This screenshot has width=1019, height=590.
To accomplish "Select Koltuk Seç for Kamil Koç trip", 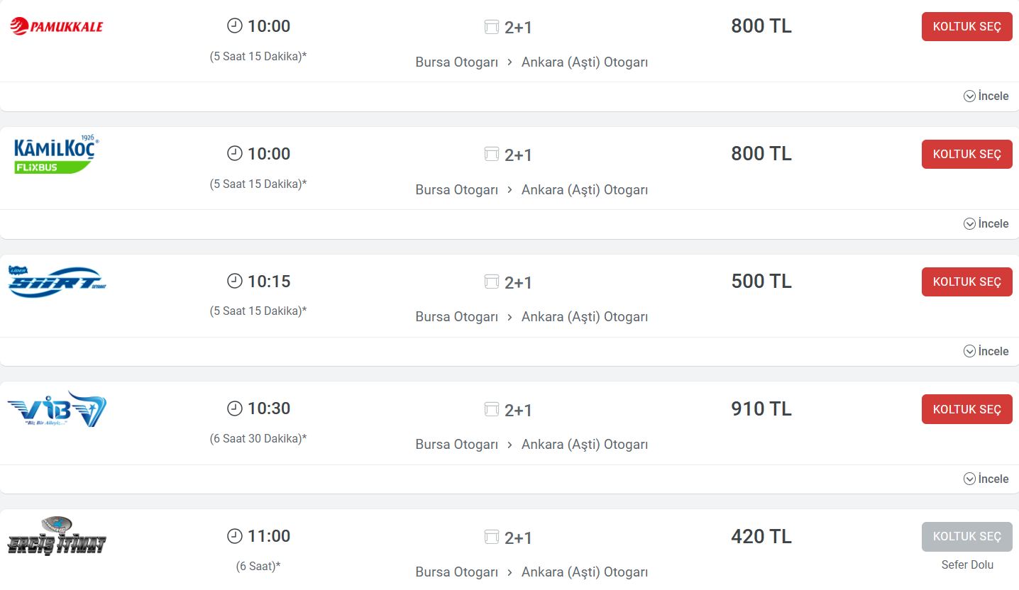I will coord(966,154).
